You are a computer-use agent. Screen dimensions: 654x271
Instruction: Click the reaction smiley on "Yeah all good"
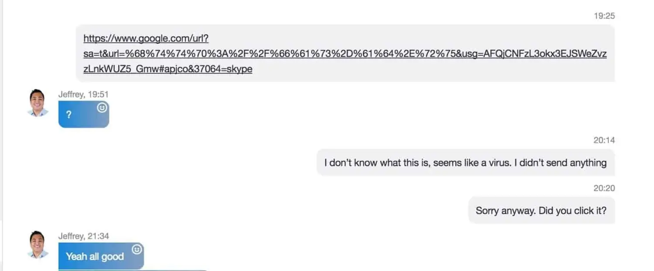[x=137, y=249]
